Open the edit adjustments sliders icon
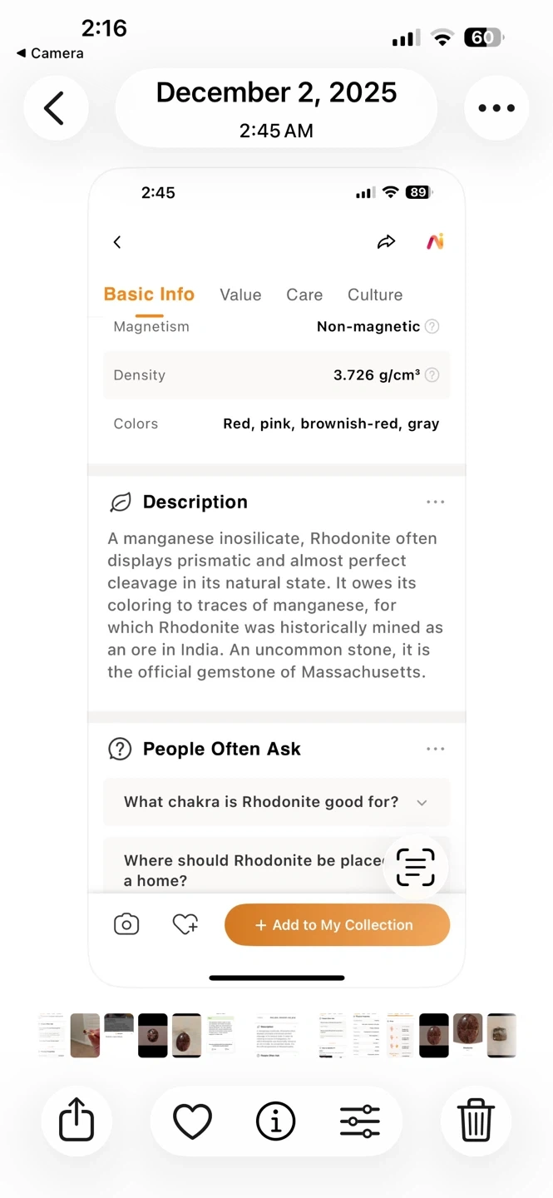553x1198 pixels. 360,1121
